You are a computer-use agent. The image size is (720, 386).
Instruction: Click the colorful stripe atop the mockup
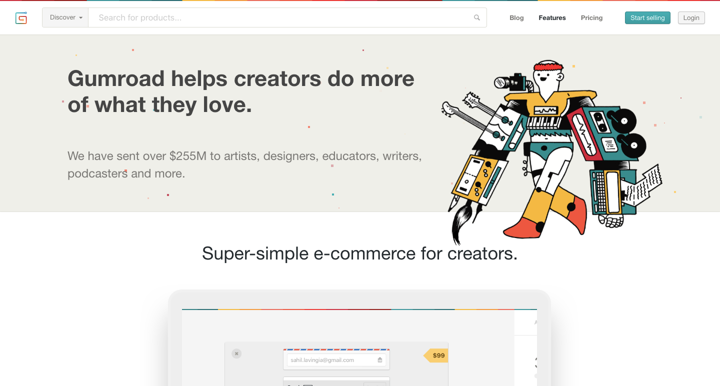pyautogui.click(x=359, y=309)
